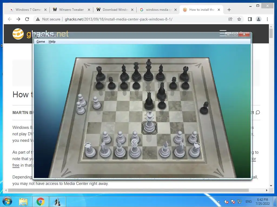Image resolution: width=277 pixels, height=207 pixels.
Task: Select the How to install the tab
Action: pyautogui.click(x=202, y=10)
